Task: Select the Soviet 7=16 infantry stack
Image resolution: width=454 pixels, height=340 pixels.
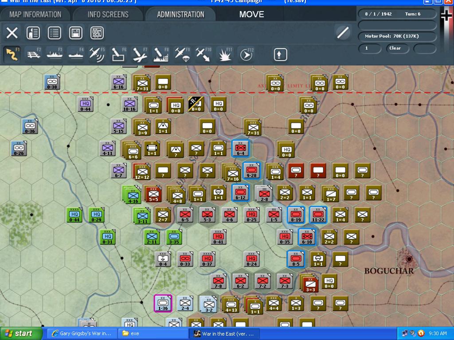Action: [x=232, y=173]
